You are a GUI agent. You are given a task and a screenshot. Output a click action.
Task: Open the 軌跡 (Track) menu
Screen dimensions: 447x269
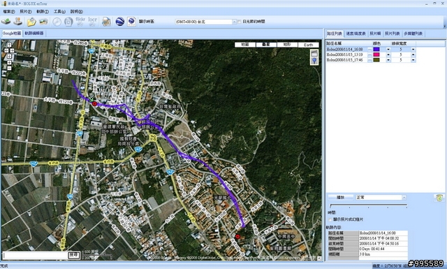click(43, 11)
